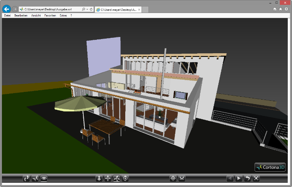This screenshot has width=292, height=187.
Task: Open the Favoriten menu
Action: tap(50, 15)
